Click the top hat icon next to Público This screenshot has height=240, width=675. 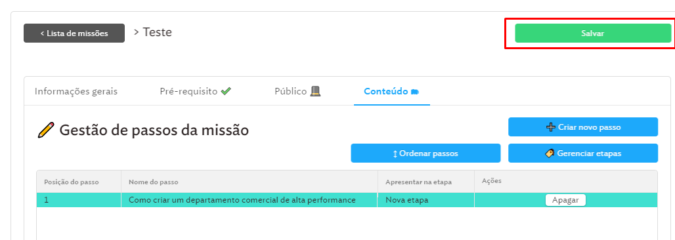point(316,91)
